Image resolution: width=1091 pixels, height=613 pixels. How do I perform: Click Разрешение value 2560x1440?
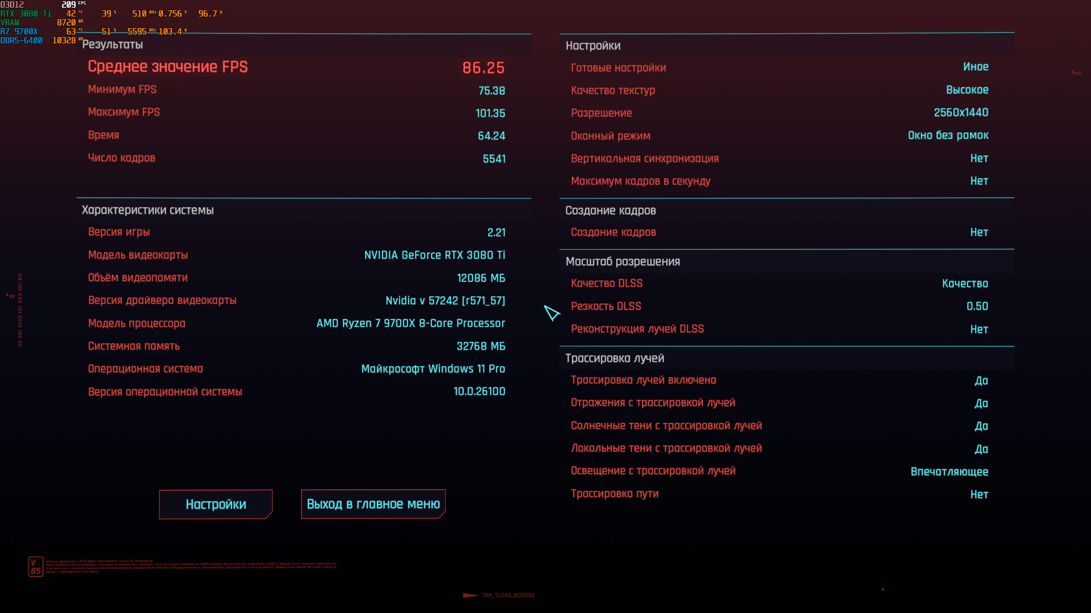(961, 113)
